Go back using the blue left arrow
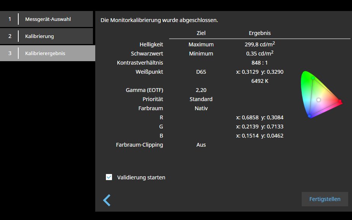The width and height of the screenshot is (352, 220). 107,200
